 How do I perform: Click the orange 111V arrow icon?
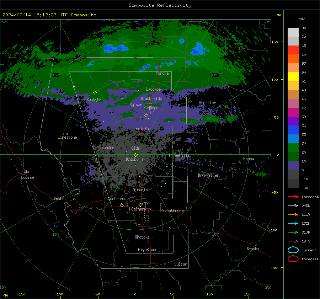click(293, 214)
